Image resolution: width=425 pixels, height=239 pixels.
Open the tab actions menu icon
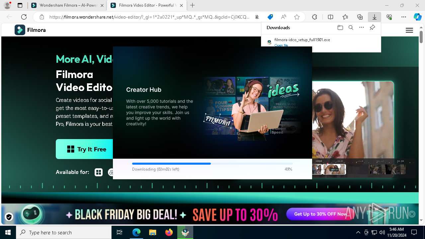pos(20,5)
